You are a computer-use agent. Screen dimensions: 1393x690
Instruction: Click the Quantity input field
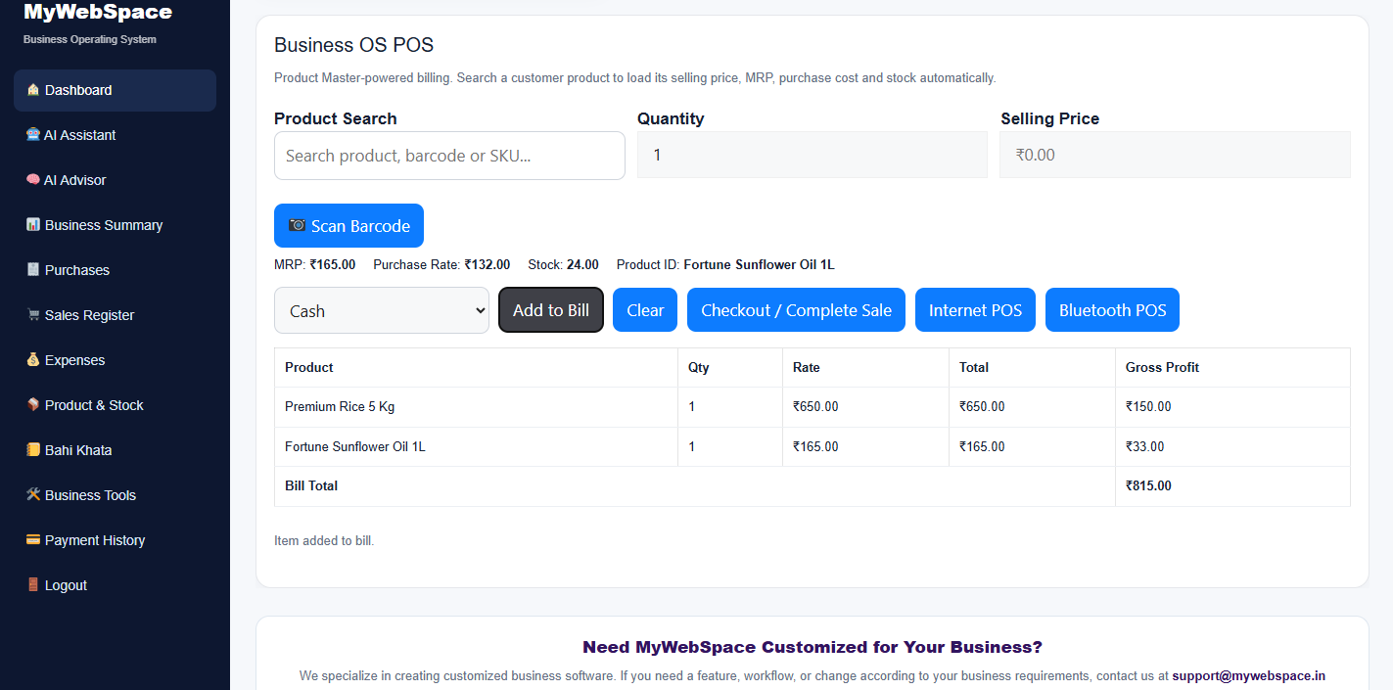813,155
